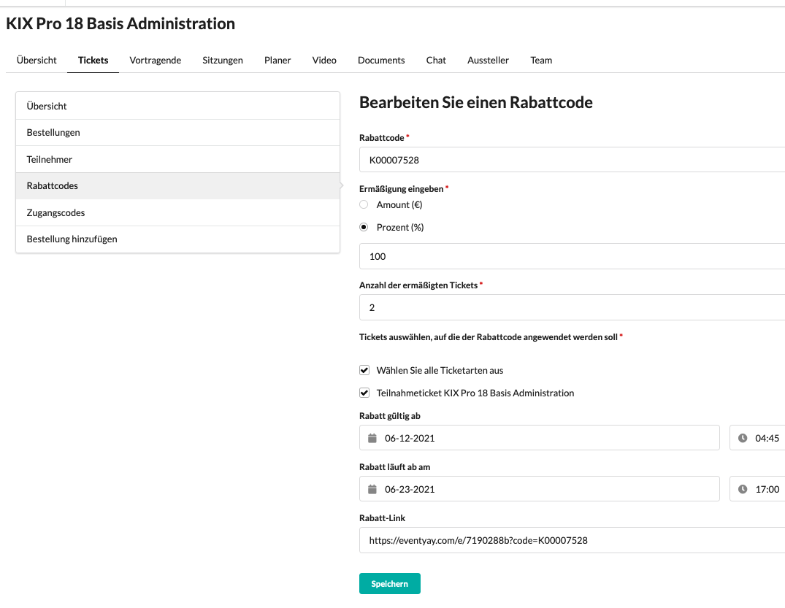The height and width of the screenshot is (608, 785).
Task: Click the Speichern button
Action: point(389,583)
